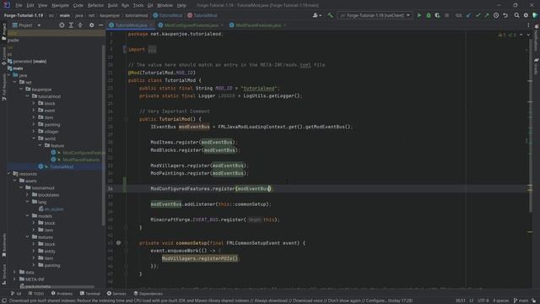This screenshot has width=540, height=304.
Task: Select en_us.json file in lang folder
Action: 54,209
